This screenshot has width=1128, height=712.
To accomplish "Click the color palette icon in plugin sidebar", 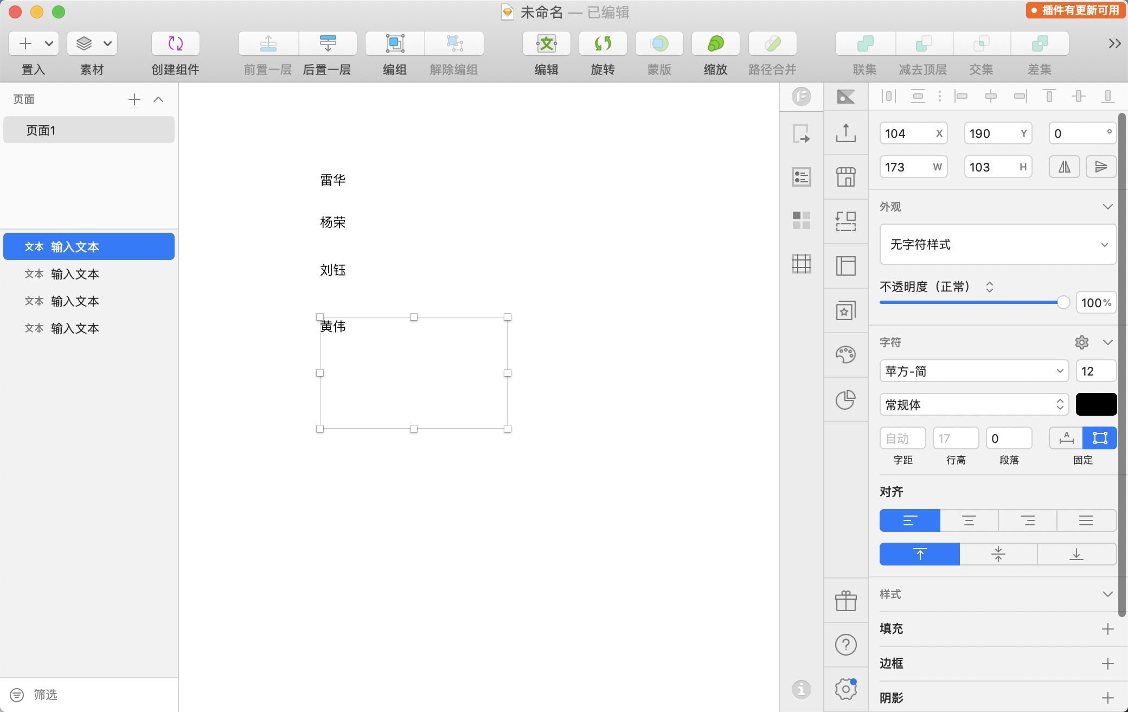I will pos(846,355).
